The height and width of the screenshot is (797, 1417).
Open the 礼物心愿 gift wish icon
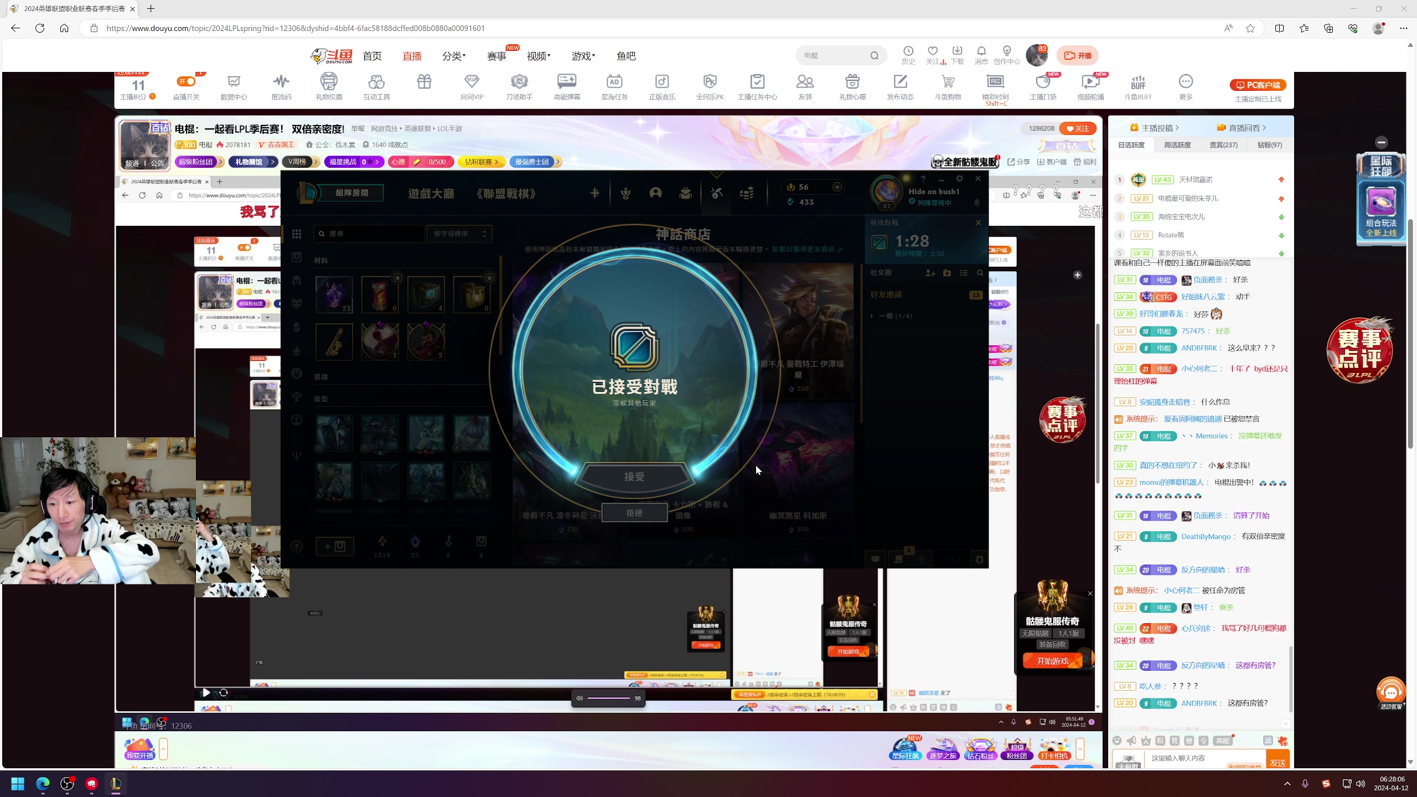click(x=852, y=87)
